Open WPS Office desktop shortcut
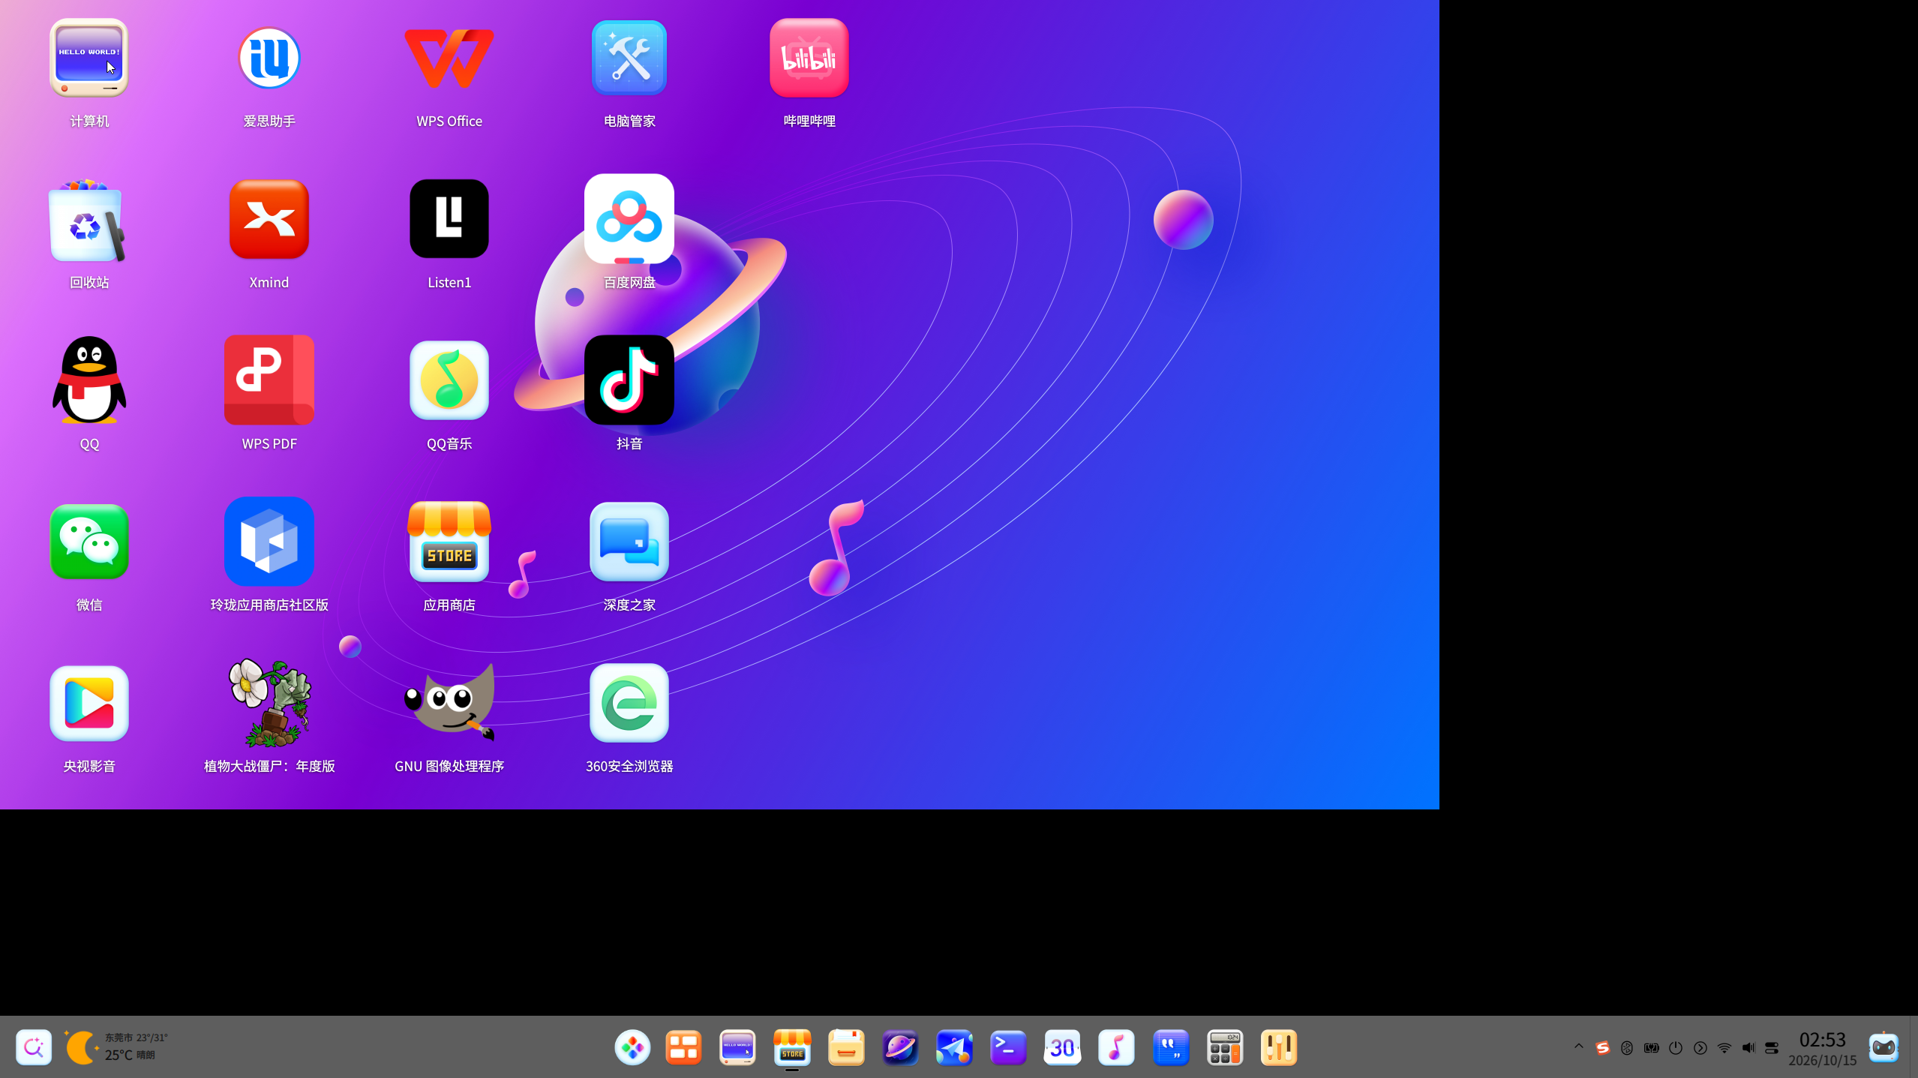The image size is (1918, 1078). tap(449, 59)
